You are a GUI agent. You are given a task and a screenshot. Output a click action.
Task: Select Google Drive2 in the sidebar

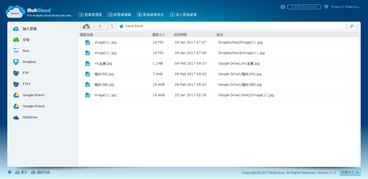tap(33, 106)
